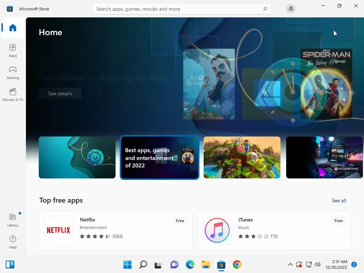Go to the Apps section
The width and height of the screenshot is (364, 273).
point(13,50)
